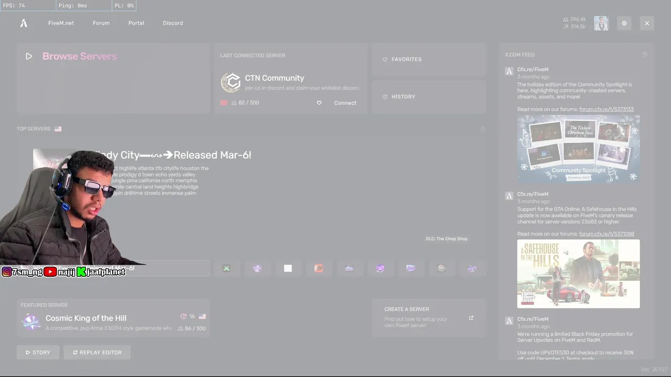671x377 pixels.
Task: Select the CTN Community server name
Action: [x=275, y=78]
